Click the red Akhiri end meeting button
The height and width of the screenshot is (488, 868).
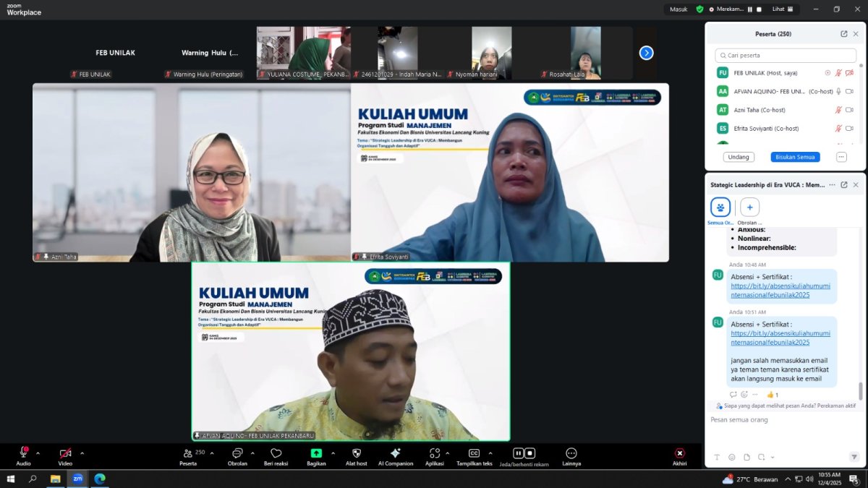(679, 455)
